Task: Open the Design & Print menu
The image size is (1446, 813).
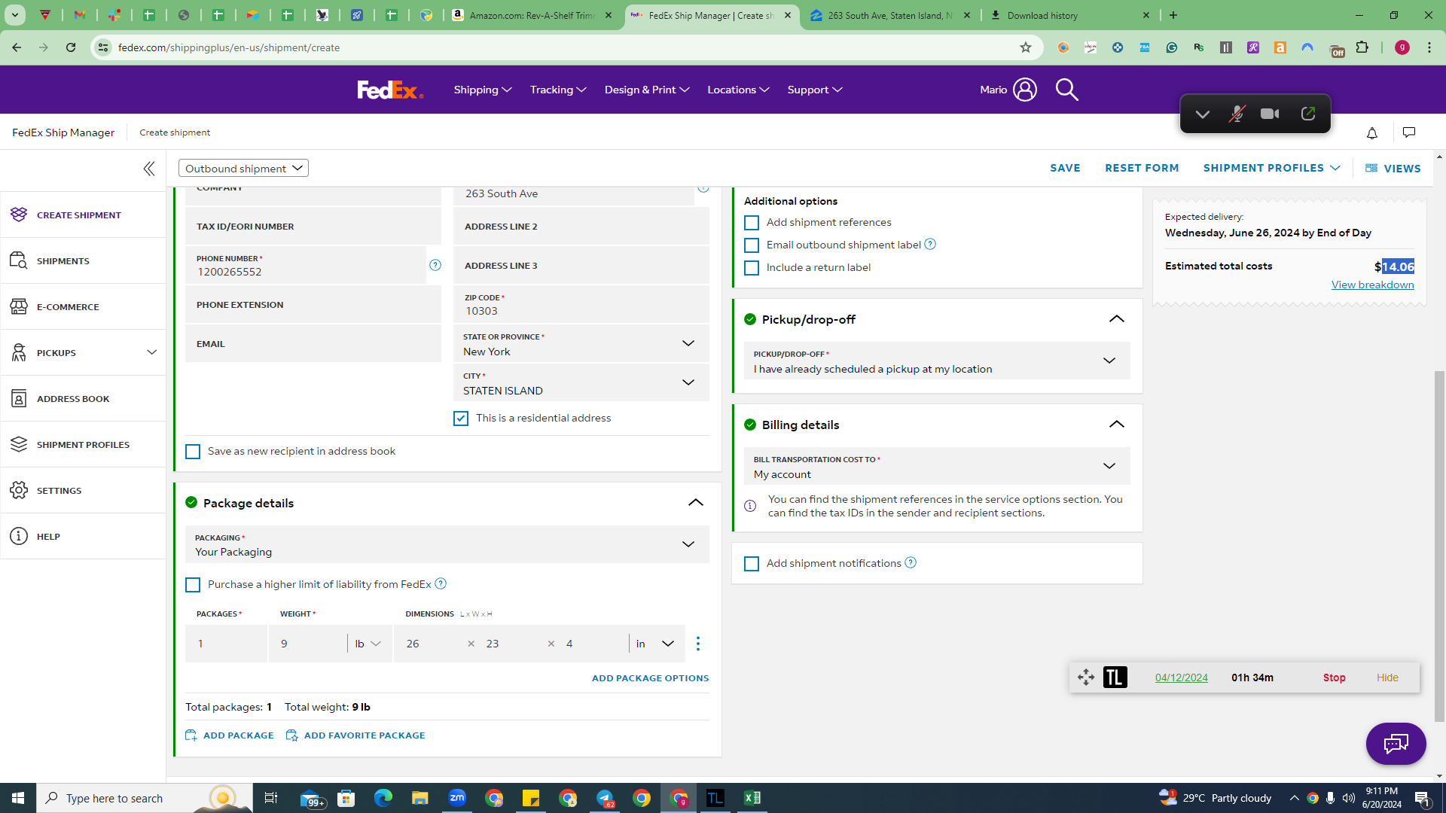Action: coord(647,90)
